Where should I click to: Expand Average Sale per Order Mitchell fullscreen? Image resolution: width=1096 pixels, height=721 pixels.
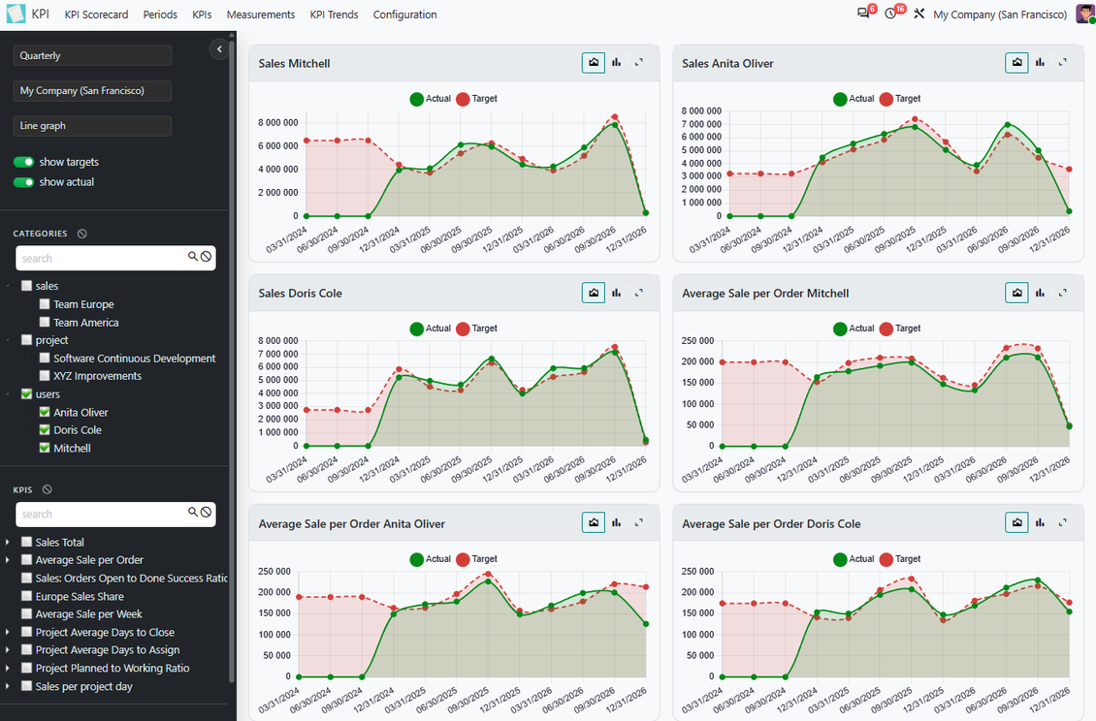1062,293
